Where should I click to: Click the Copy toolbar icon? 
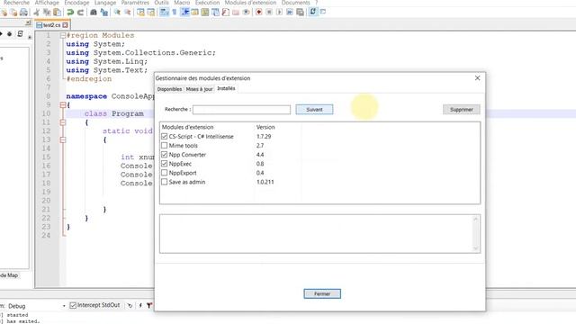(x=47, y=12)
